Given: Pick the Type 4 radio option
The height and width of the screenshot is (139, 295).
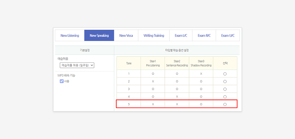Looking at the screenshot, I should click(x=225, y=97).
